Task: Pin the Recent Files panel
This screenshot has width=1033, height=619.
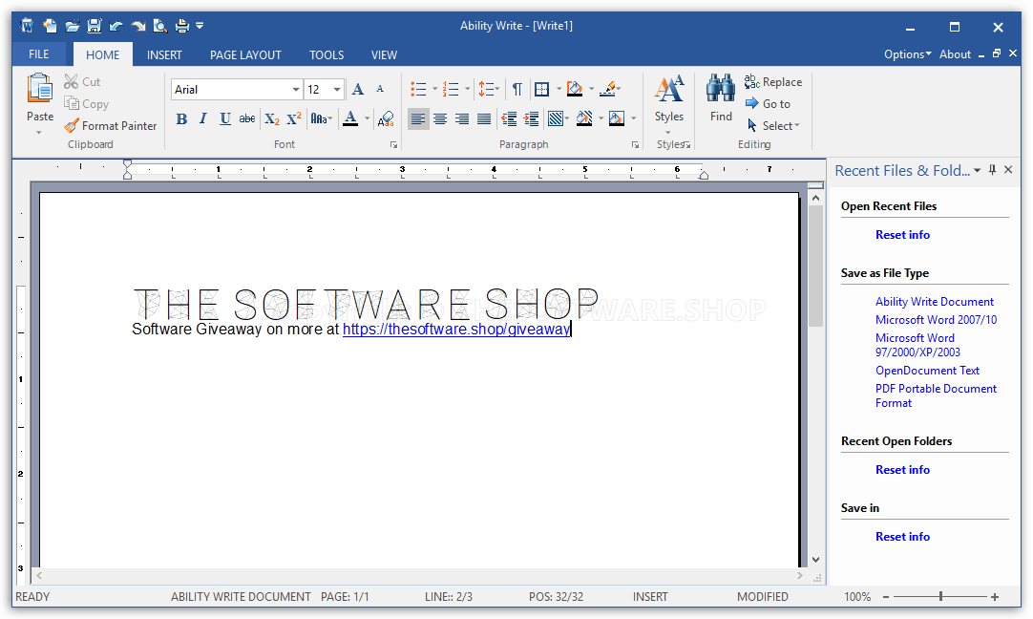Action: point(993,169)
